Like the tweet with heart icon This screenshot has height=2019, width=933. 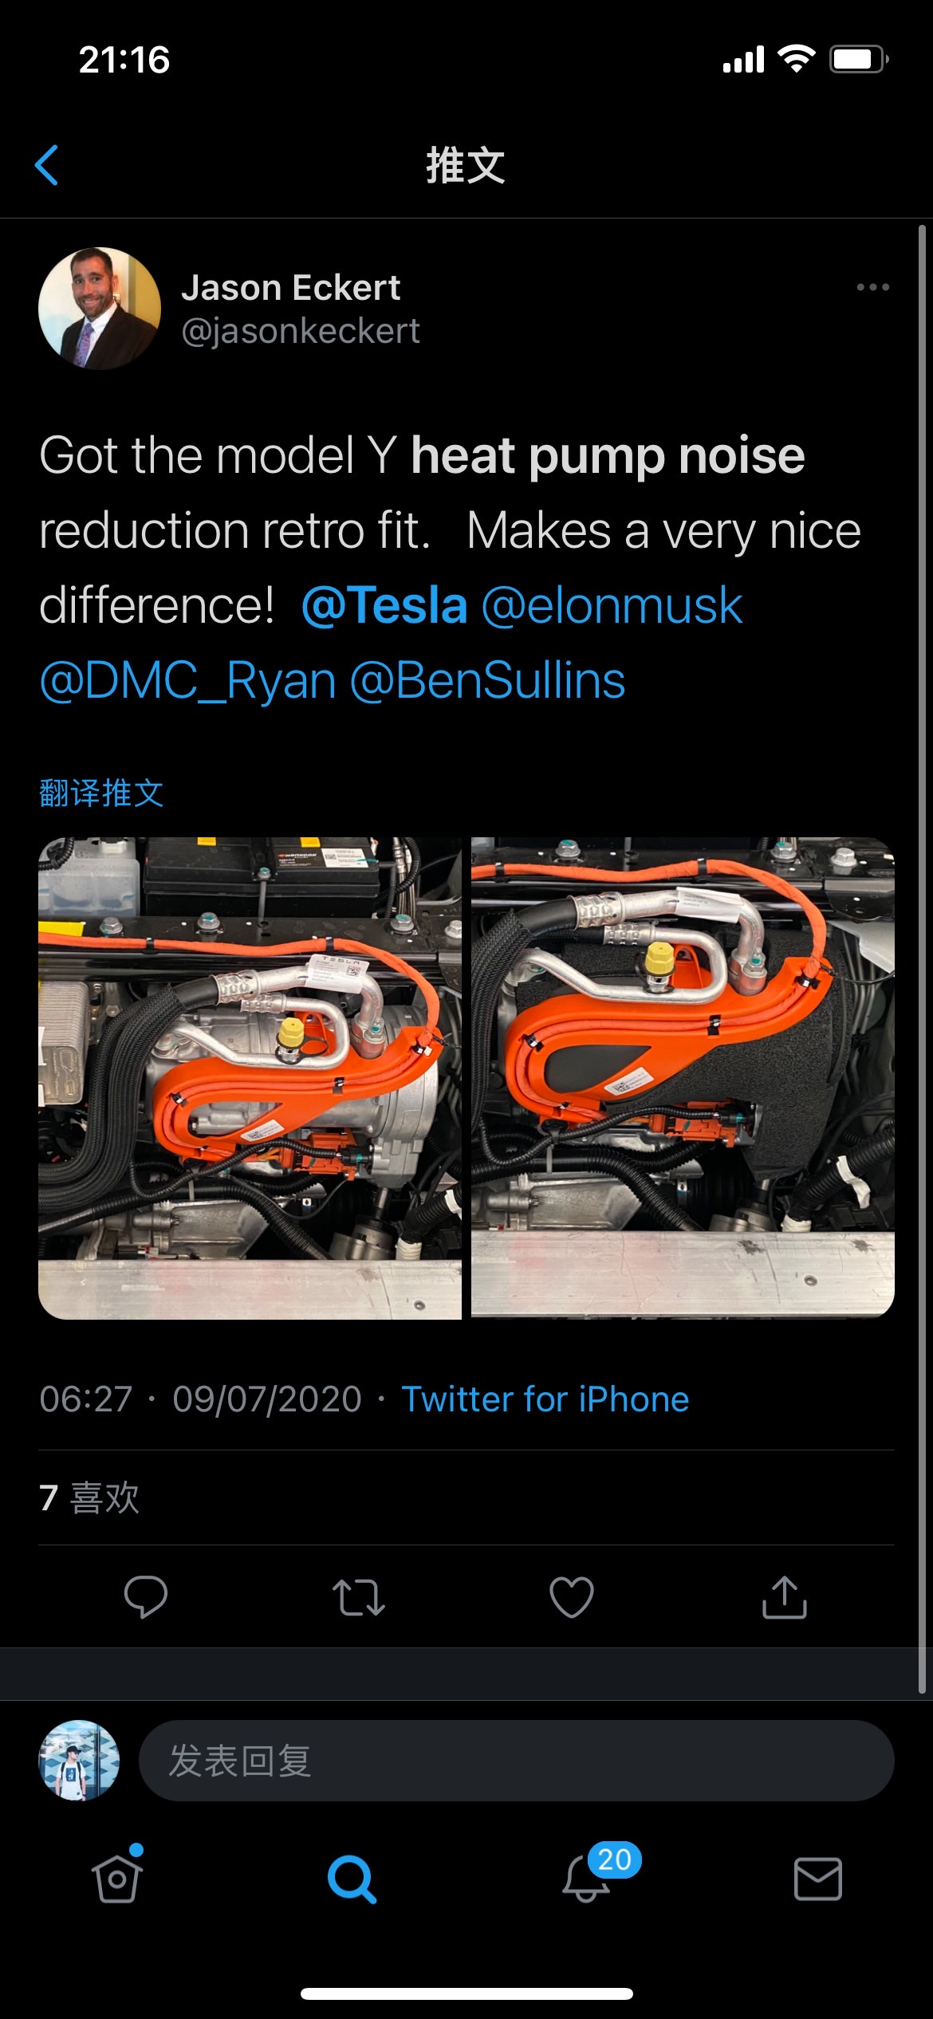(572, 1596)
